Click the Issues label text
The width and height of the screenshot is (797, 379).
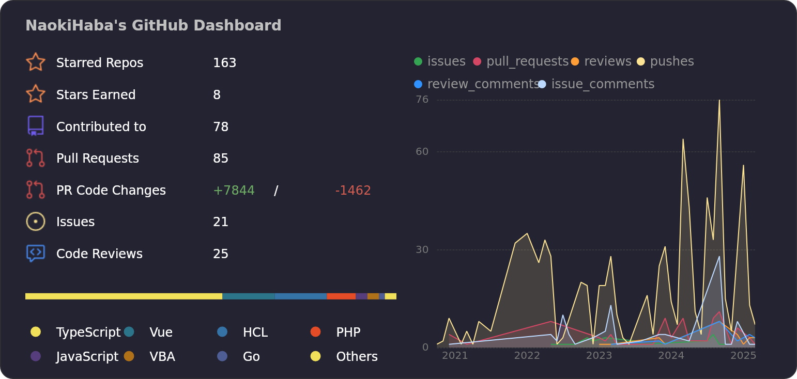[x=75, y=222]
